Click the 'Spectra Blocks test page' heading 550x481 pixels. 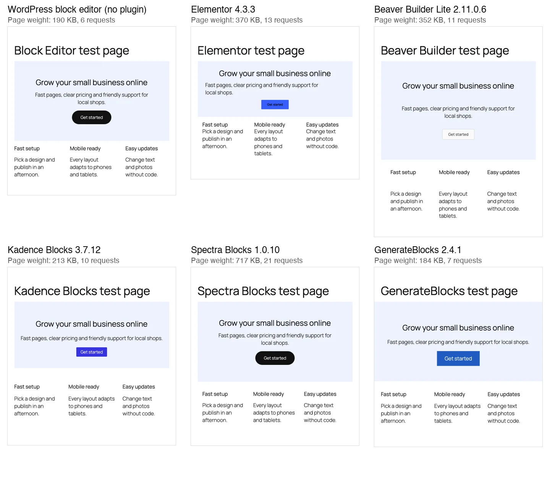[x=263, y=291]
